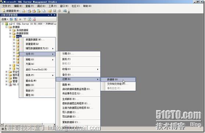Open 编写数据库脚本为 submenu
205x133 pixels.
click(37, 48)
